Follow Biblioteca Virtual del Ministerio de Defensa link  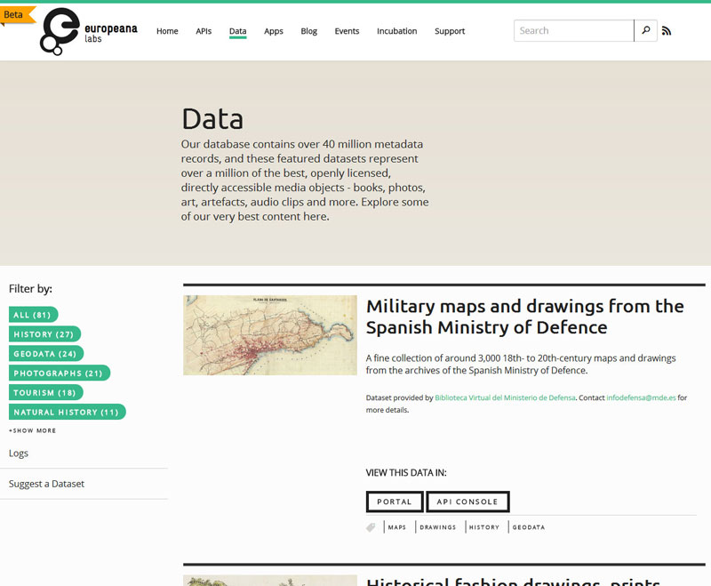pyautogui.click(x=505, y=397)
